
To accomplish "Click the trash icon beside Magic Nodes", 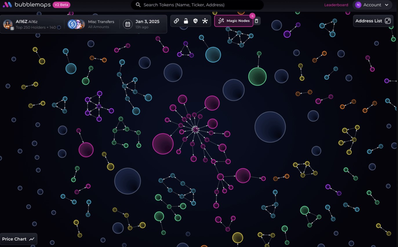I will tap(257, 21).
